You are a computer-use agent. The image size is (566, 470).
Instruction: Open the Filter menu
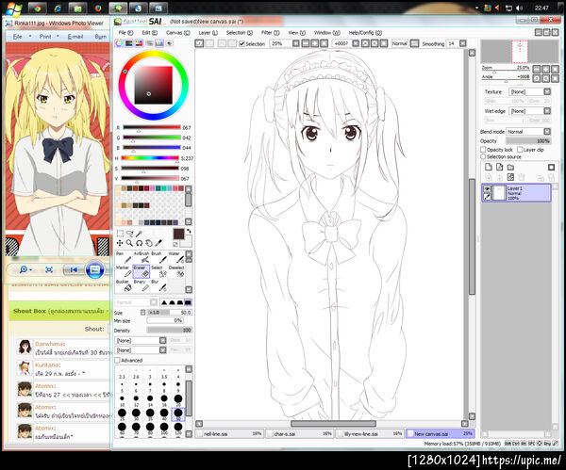click(x=271, y=33)
